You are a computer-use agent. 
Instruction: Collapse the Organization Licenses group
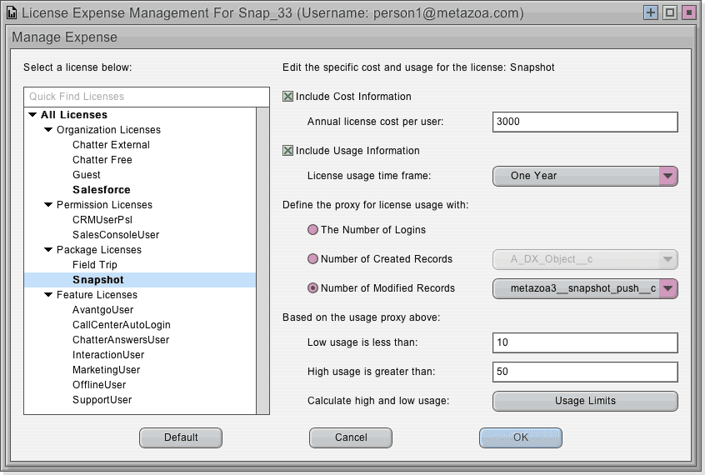pos(48,129)
